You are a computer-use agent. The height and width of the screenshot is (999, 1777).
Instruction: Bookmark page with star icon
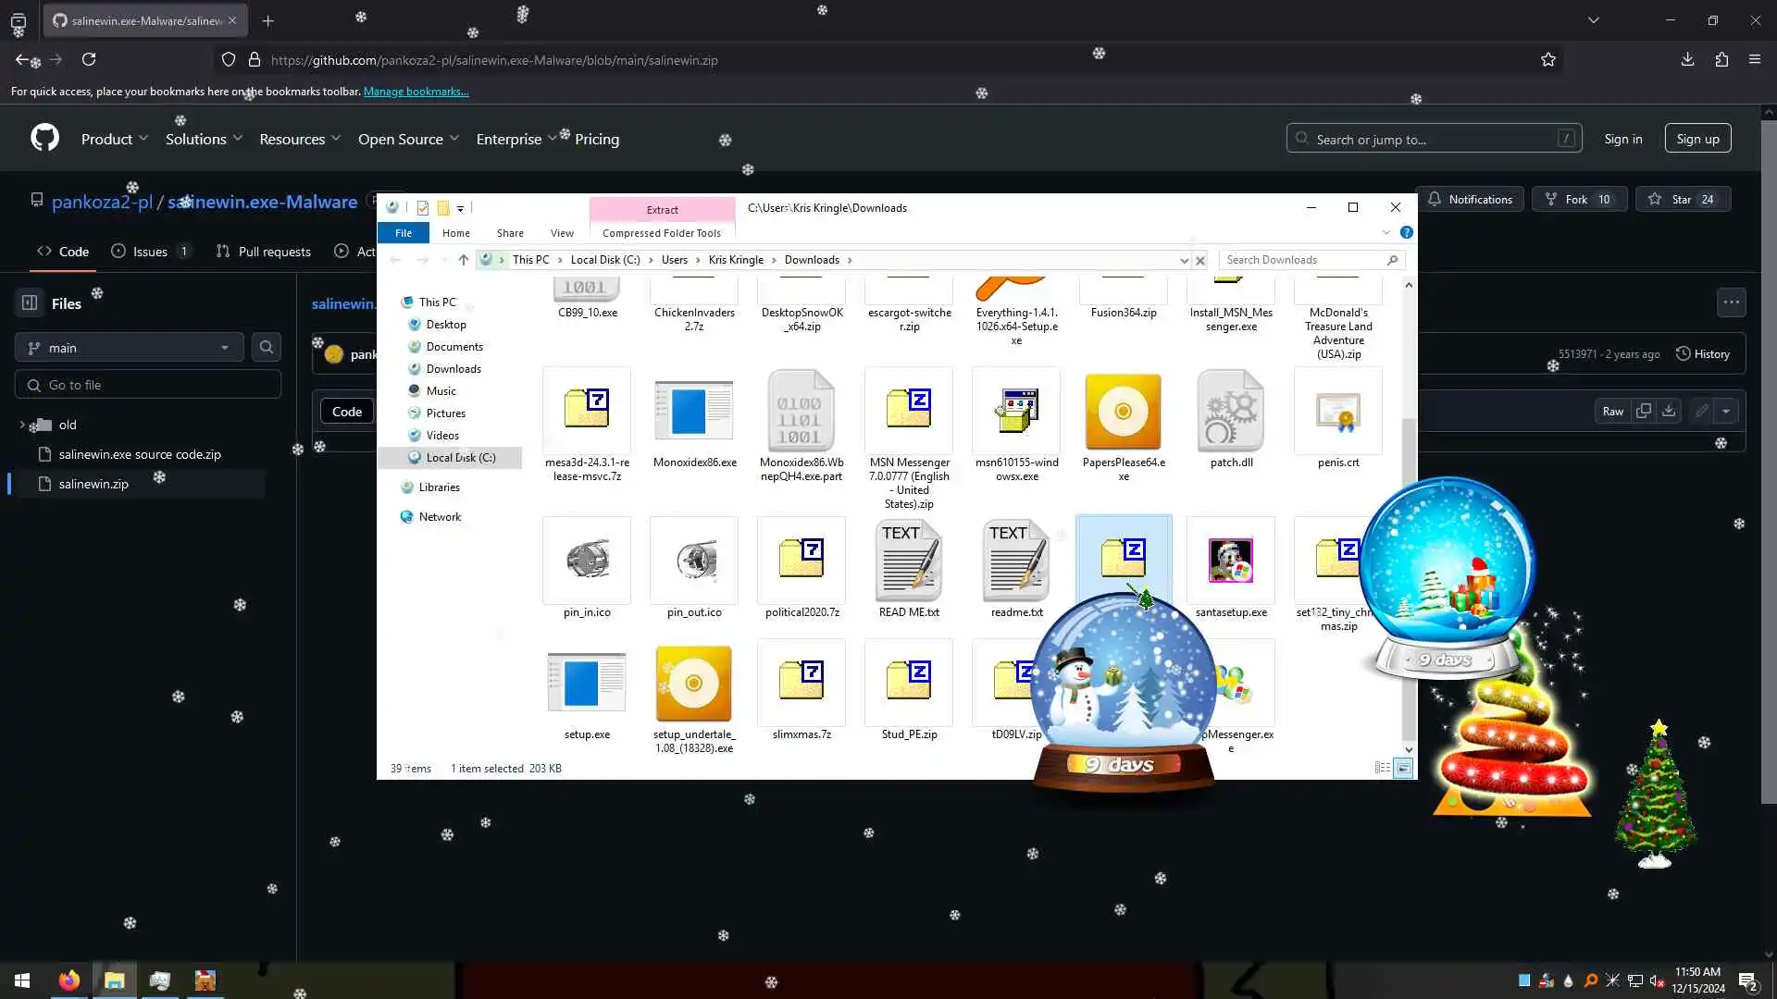pyautogui.click(x=1547, y=60)
